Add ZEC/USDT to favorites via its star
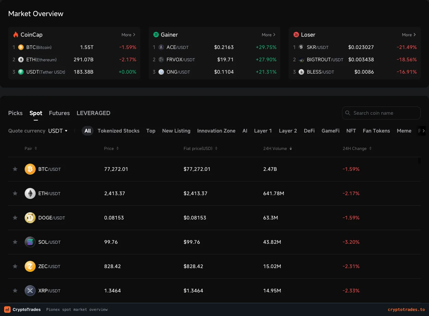This screenshot has height=316, width=429. (x=15, y=266)
